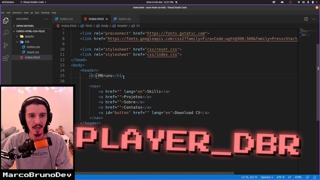Change UTF-8 encoding in status bar
Screen dimensions: 320x180
click(280, 177)
